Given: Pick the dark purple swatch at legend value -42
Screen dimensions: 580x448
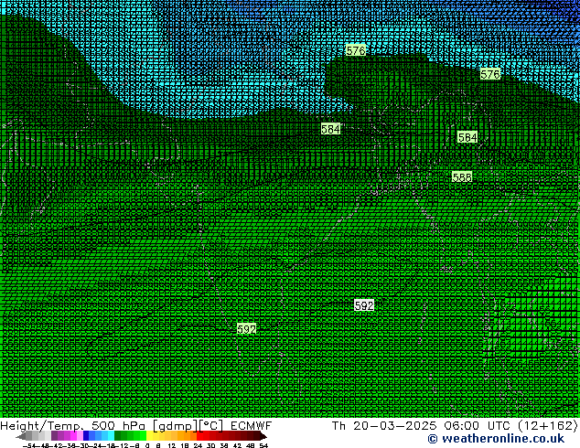Looking at the screenshot, I should click(54, 435).
